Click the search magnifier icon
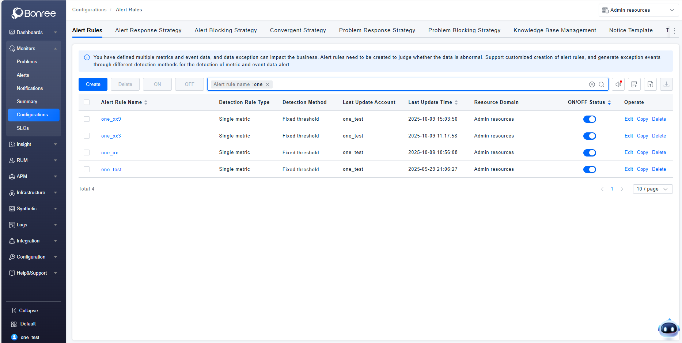 coord(601,84)
